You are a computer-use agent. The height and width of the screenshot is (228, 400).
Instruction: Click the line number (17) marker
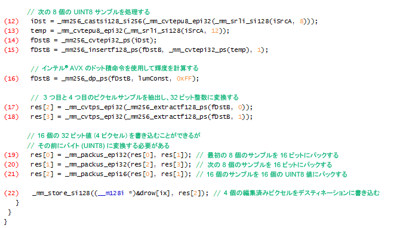click(x=11, y=107)
